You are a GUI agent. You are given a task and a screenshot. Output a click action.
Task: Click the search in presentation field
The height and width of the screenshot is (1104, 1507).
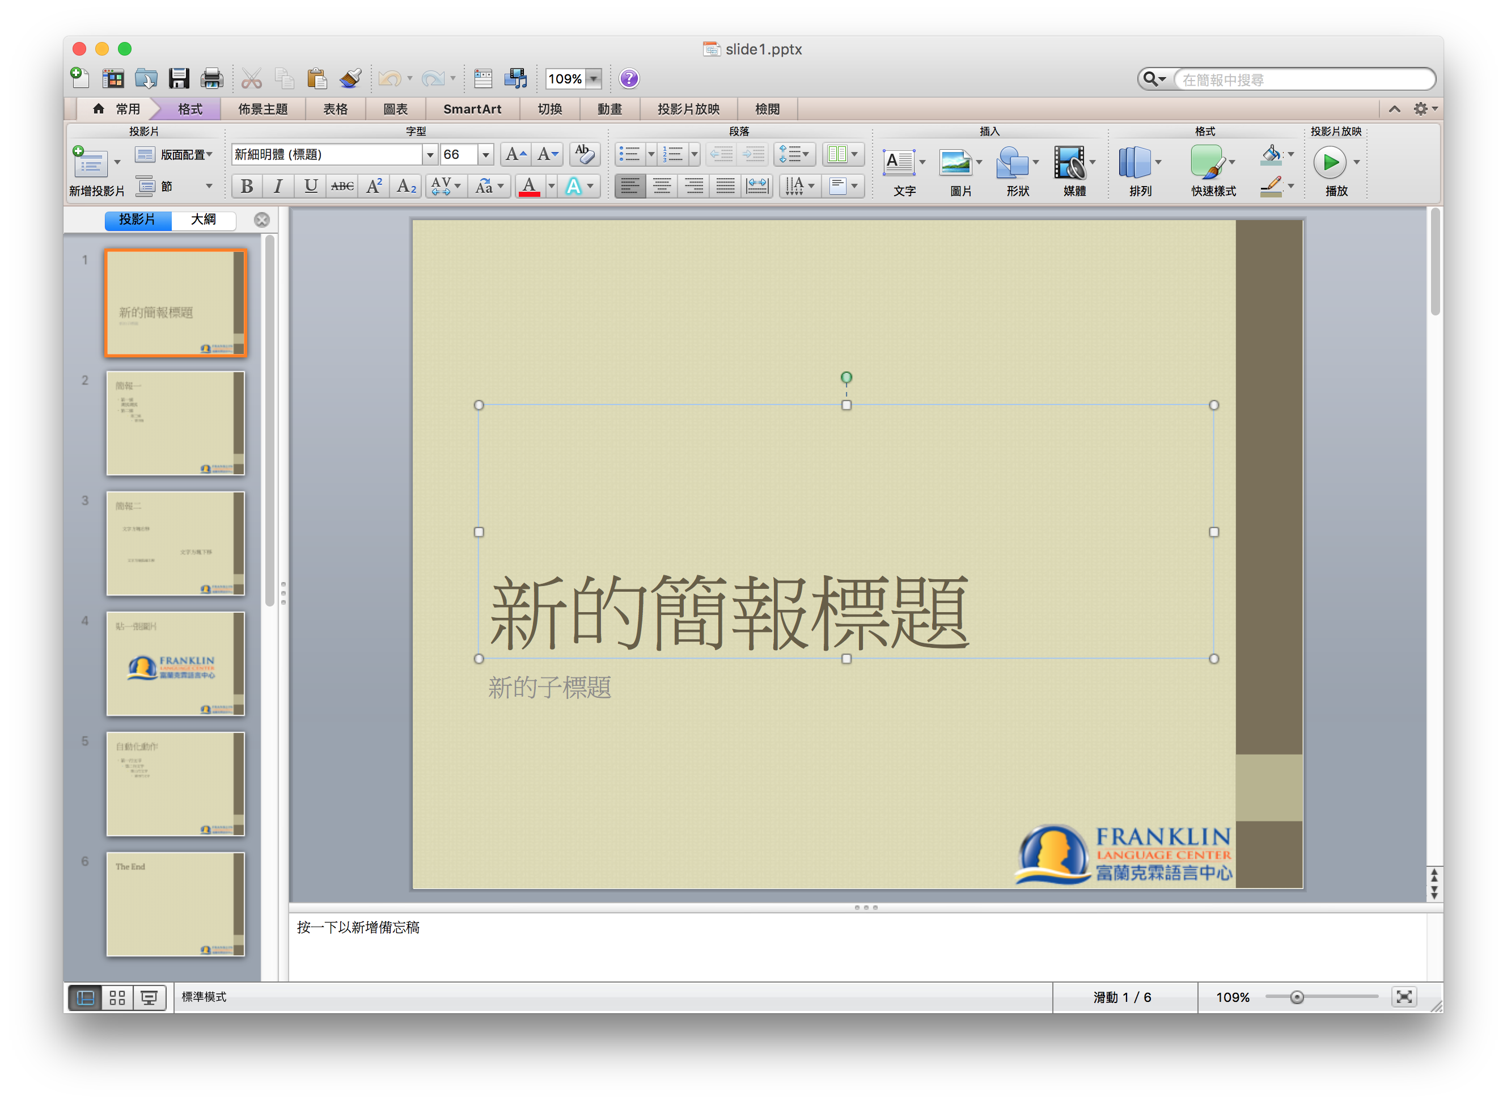pos(1303,79)
